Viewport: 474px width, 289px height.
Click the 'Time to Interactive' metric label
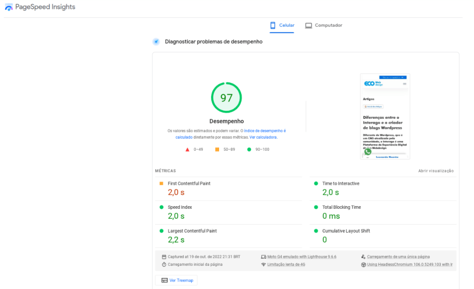pos(341,184)
